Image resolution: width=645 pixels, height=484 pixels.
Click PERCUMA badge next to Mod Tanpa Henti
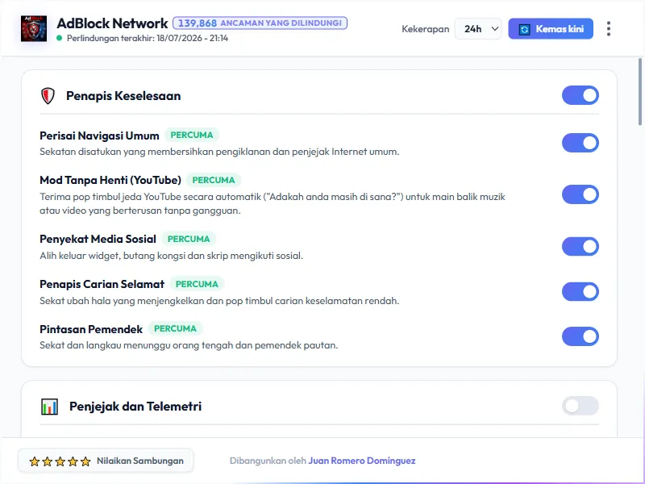pyautogui.click(x=214, y=180)
